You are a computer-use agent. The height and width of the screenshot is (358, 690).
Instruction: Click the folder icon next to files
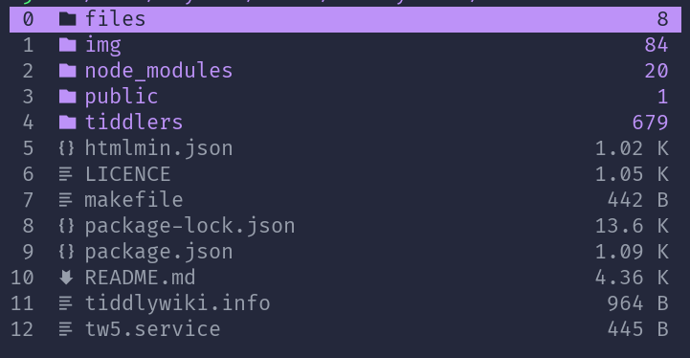tap(67, 19)
